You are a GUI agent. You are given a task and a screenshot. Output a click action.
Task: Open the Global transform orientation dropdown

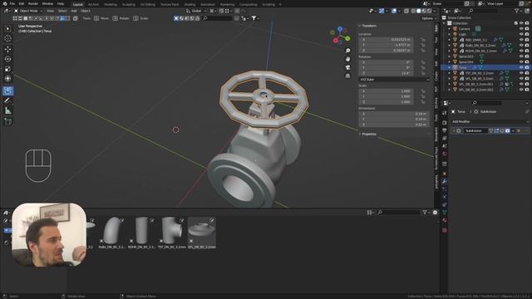tap(196, 11)
